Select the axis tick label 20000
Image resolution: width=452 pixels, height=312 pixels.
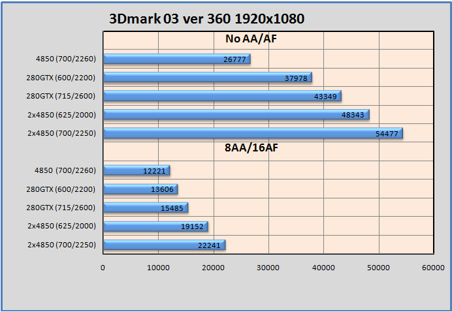(x=213, y=268)
